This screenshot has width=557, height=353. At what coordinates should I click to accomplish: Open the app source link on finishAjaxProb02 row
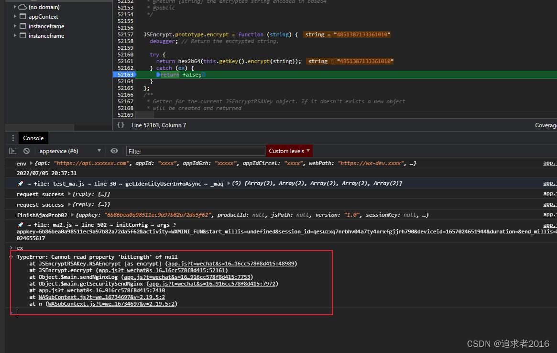549,214
